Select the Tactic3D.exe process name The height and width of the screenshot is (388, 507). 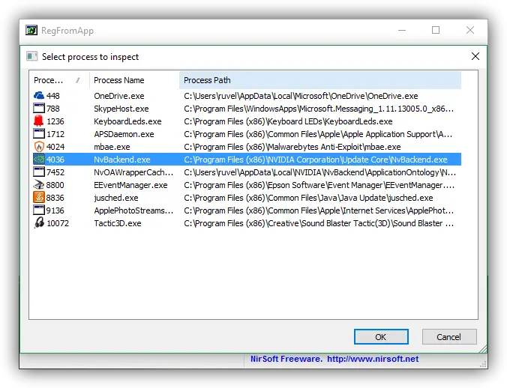pos(118,223)
